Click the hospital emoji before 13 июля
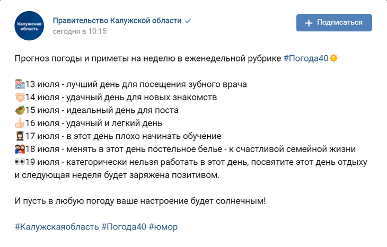Viewport: 387px width, 247px height. (20, 84)
